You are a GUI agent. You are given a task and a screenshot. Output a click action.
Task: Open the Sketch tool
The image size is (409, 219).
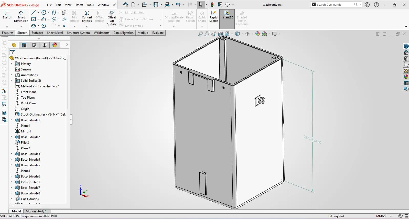click(x=7, y=15)
